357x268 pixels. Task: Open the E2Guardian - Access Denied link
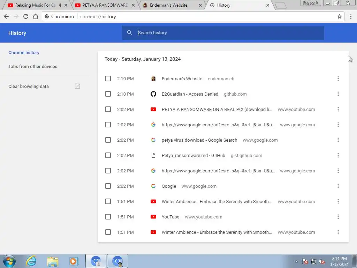[190, 94]
